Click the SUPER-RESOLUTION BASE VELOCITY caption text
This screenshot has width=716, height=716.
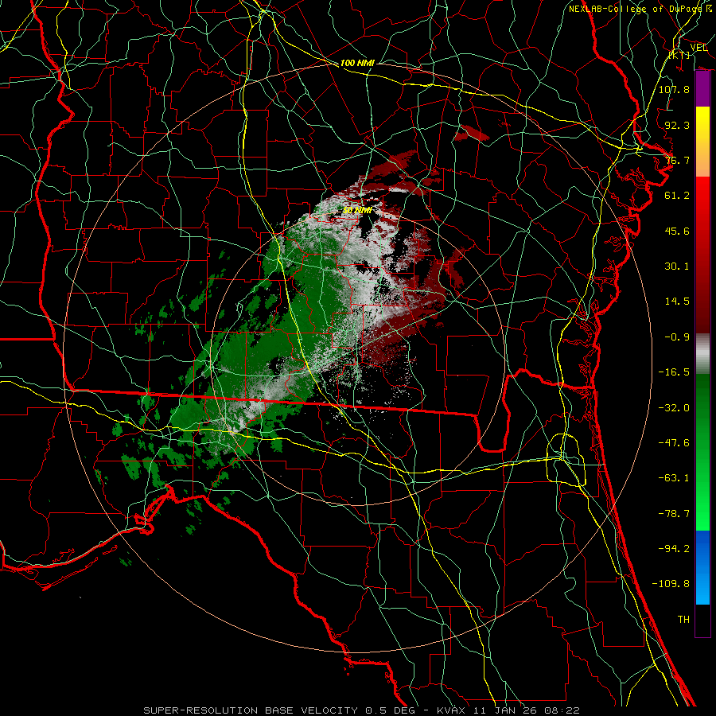pos(251,710)
